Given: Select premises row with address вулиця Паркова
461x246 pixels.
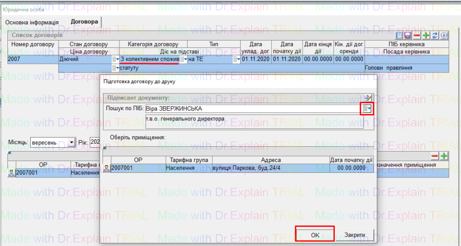Looking at the screenshot, I should coord(270,168).
